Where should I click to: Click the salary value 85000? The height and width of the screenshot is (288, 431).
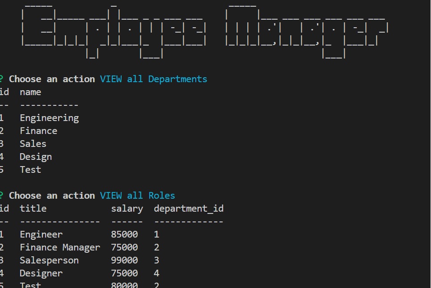124,234
